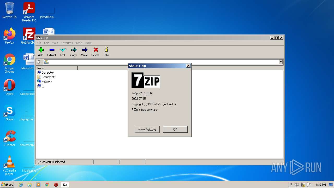Minimize the 7-Zip window
This screenshot has width=334, height=188.
(272, 38)
